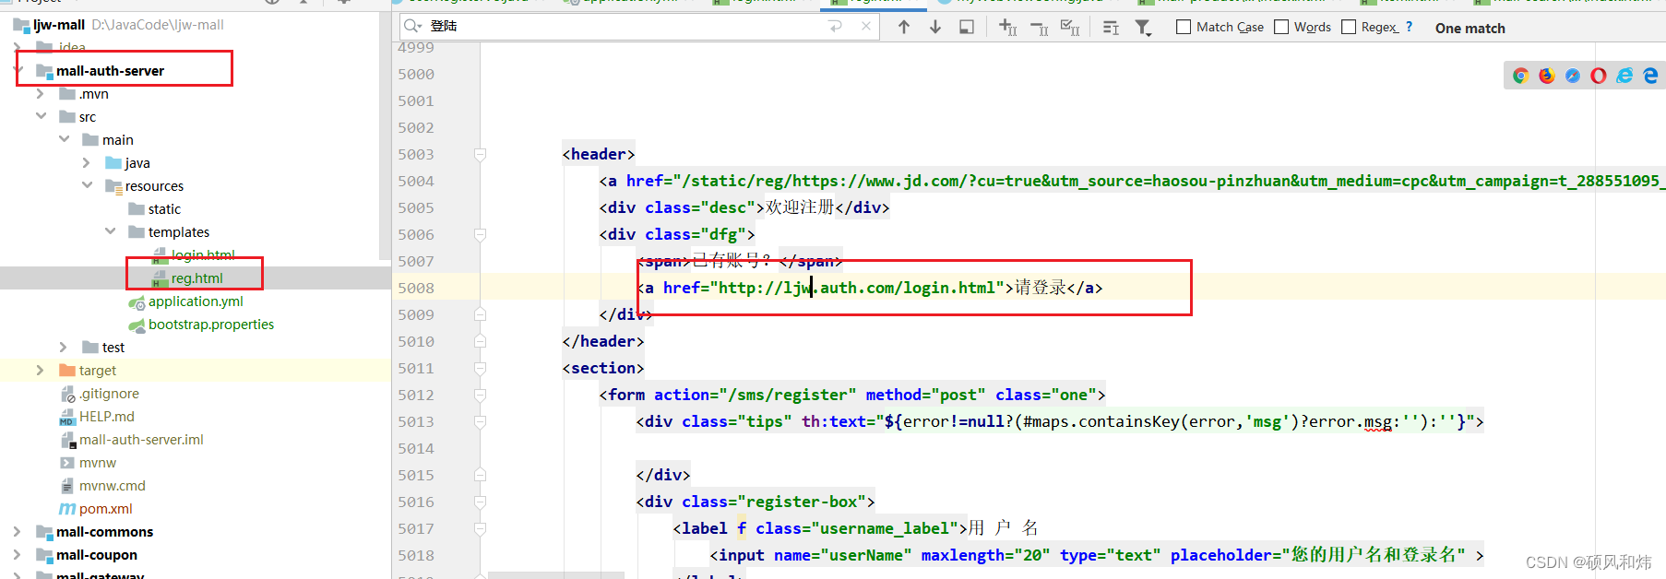Click the unselect occurrence icon
This screenshot has width=1666, height=579.
pyautogui.click(x=1039, y=28)
